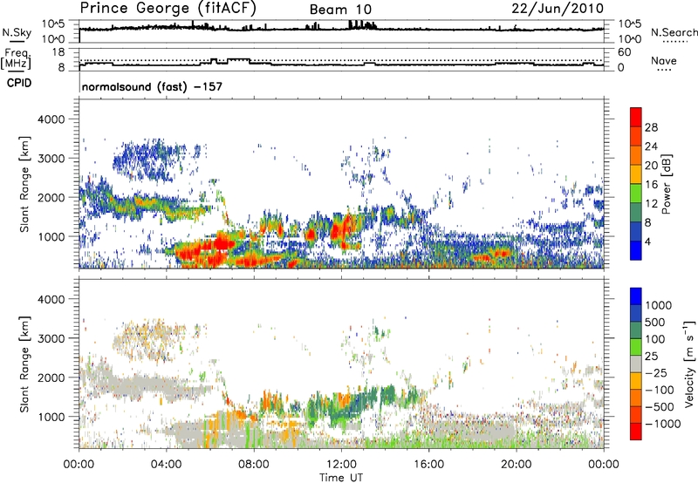
Task: Click the 'Time UT' axis title
Action: tap(341, 478)
